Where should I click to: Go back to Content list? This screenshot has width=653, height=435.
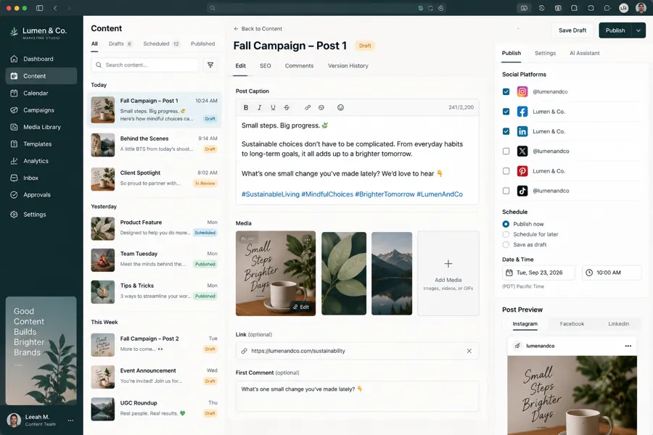click(x=258, y=29)
